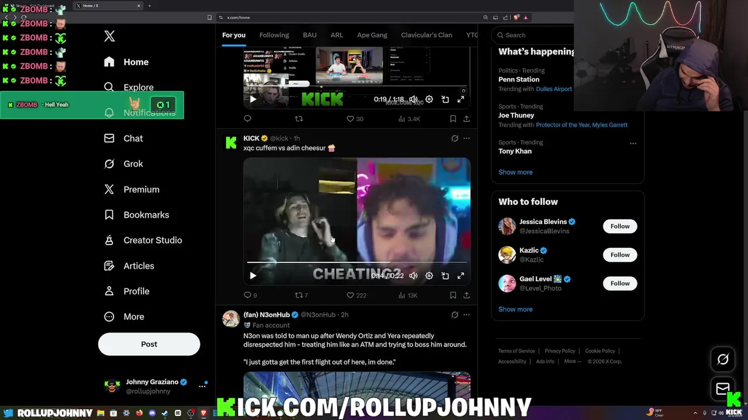This screenshot has width=748, height=420.
Task: Switch to the Clavicular's Clan tab
Action: click(427, 35)
